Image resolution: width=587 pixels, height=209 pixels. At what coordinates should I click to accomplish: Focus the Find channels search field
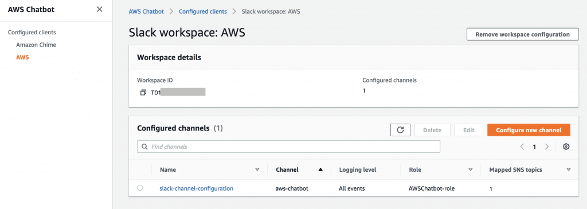click(289, 147)
